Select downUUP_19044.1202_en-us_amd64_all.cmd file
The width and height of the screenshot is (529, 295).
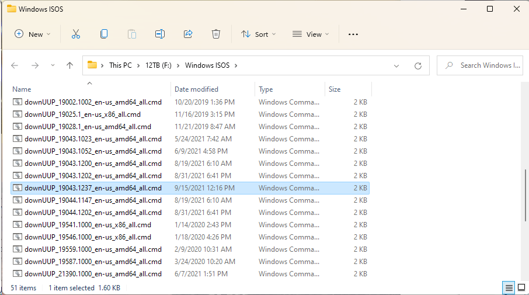93,213
